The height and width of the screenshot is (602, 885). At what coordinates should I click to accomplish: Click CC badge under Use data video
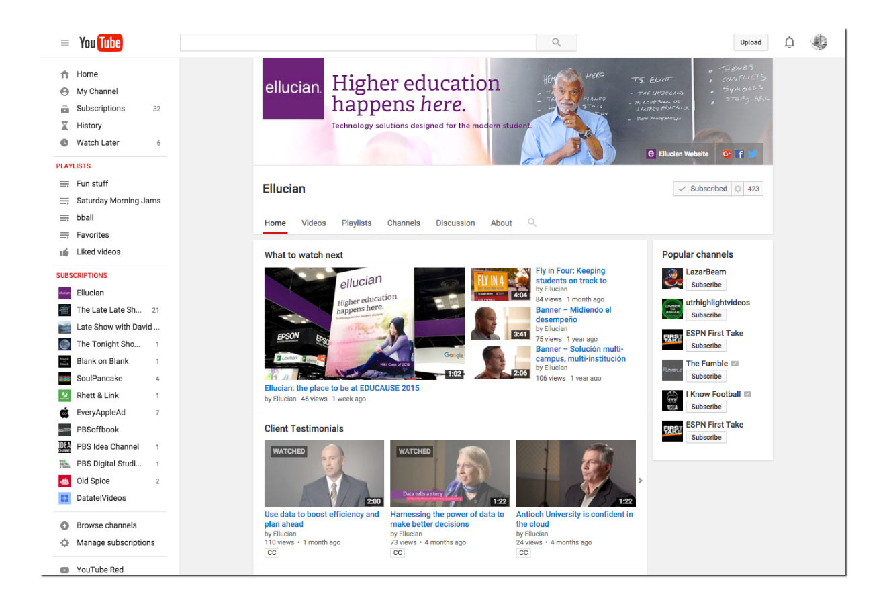272,553
